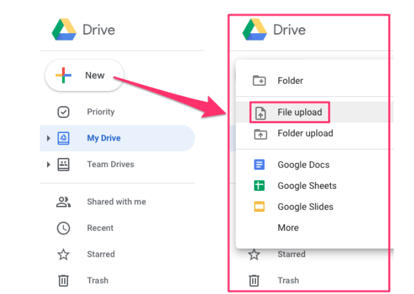Screen dimensions: 414x294
Task: Click the Team Drives contact-card icon
Action: coord(63,164)
